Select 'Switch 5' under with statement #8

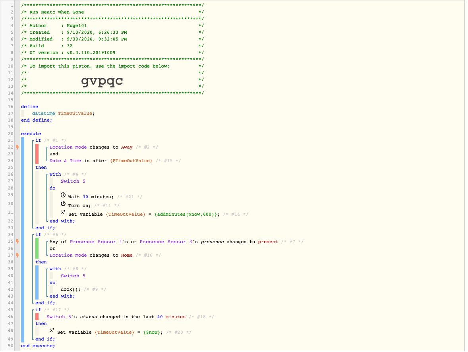(x=73, y=276)
